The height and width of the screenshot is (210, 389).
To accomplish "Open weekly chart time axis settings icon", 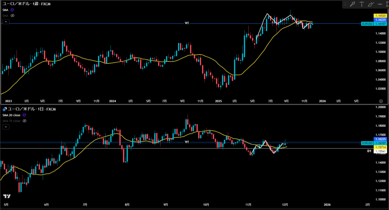I will coord(381,101).
